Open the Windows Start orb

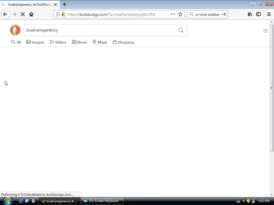coord(8,201)
